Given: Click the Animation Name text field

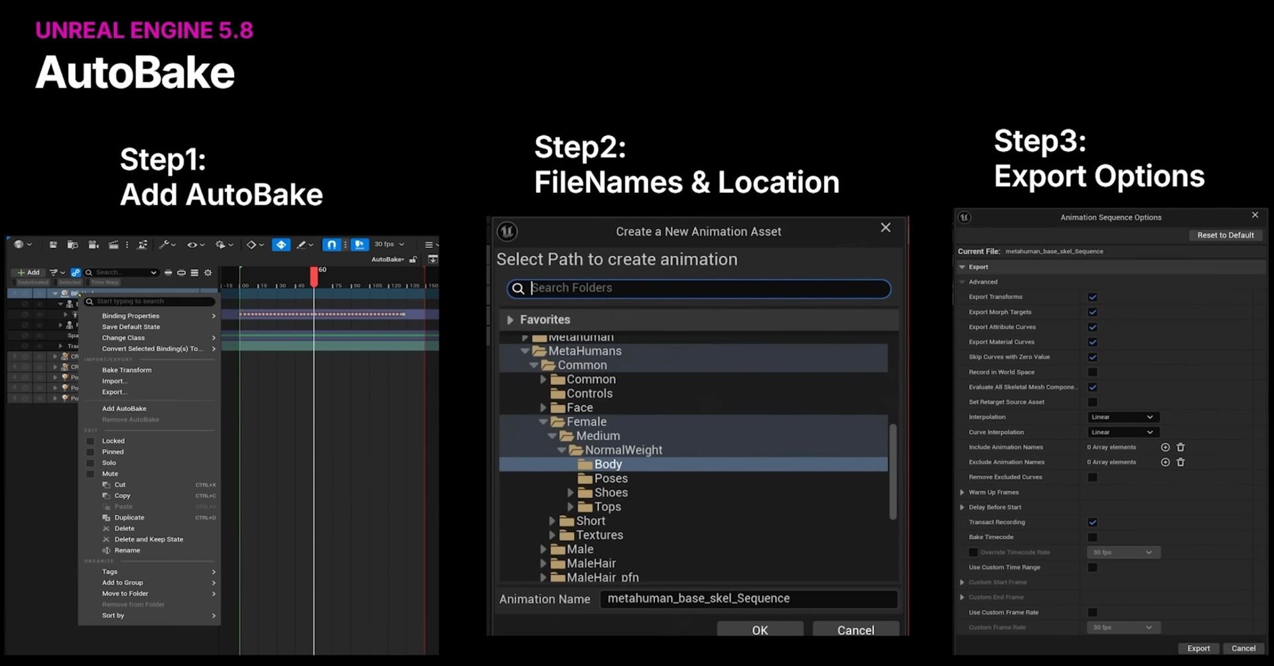Looking at the screenshot, I should pos(749,598).
